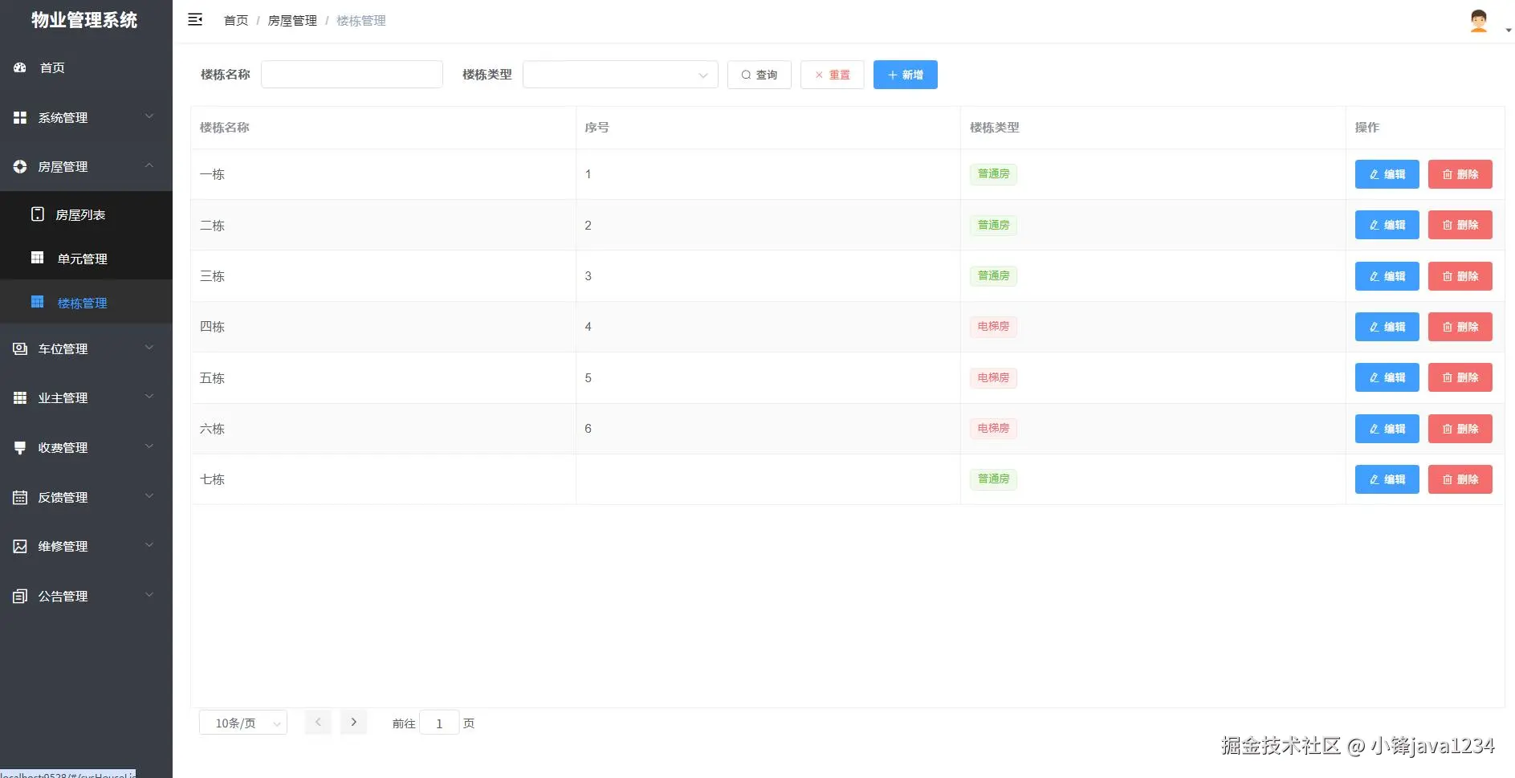
Task: Click the 首页 dashboard icon in sidebar
Action: pyautogui.click(x=20, y=67)
